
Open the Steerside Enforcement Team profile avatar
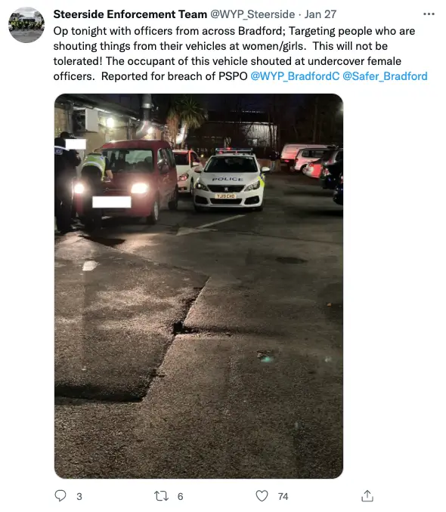tap(26, 25)
